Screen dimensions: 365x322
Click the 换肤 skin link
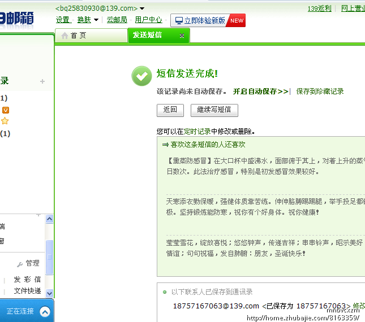click(x=84, y=20)
